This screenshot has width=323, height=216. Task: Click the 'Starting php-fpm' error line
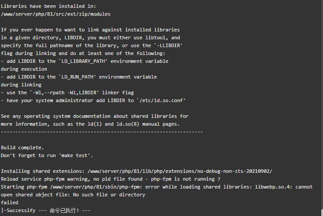coord(157,187)
